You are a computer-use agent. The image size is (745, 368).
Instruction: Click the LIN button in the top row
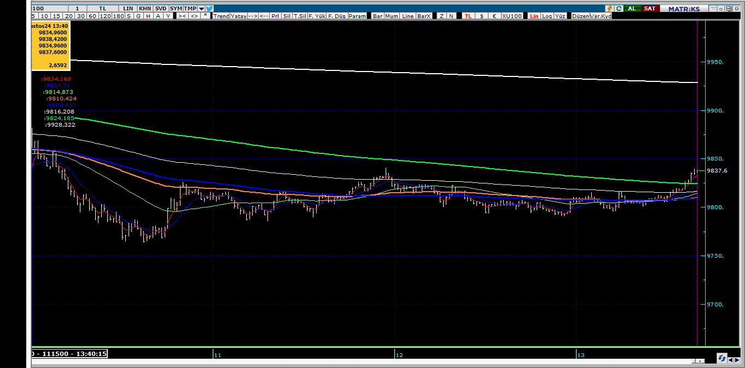point(128,8)
